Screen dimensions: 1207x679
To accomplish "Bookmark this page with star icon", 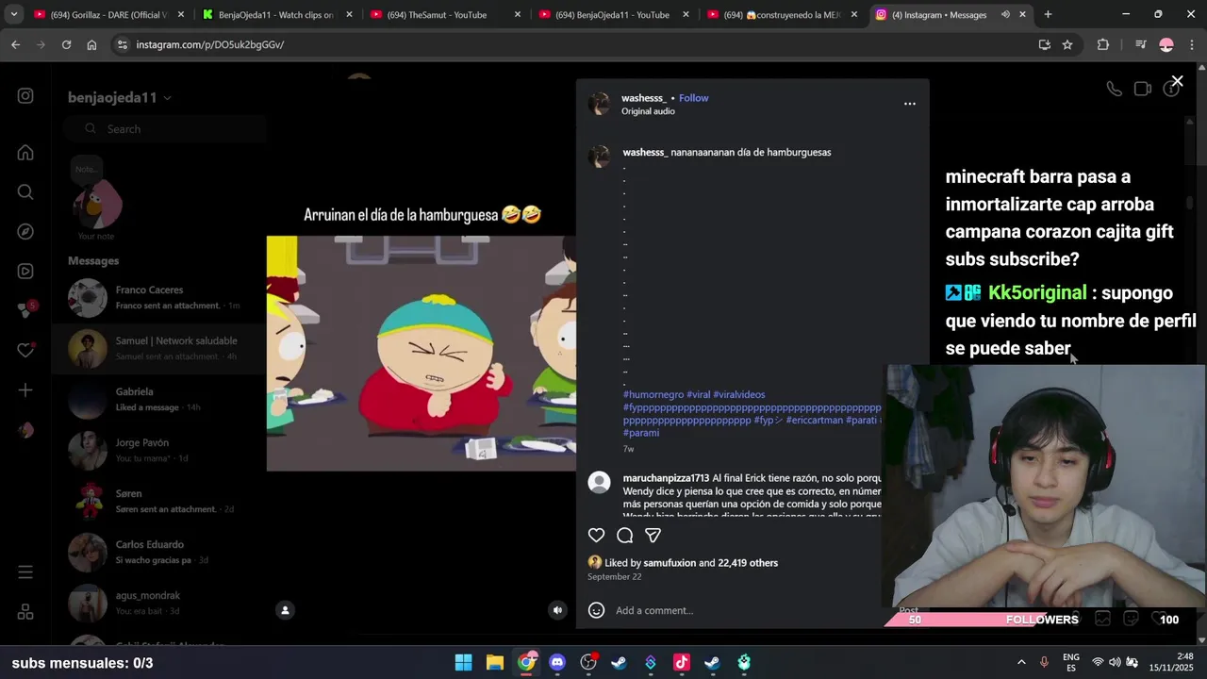I will click(1067, 44).
